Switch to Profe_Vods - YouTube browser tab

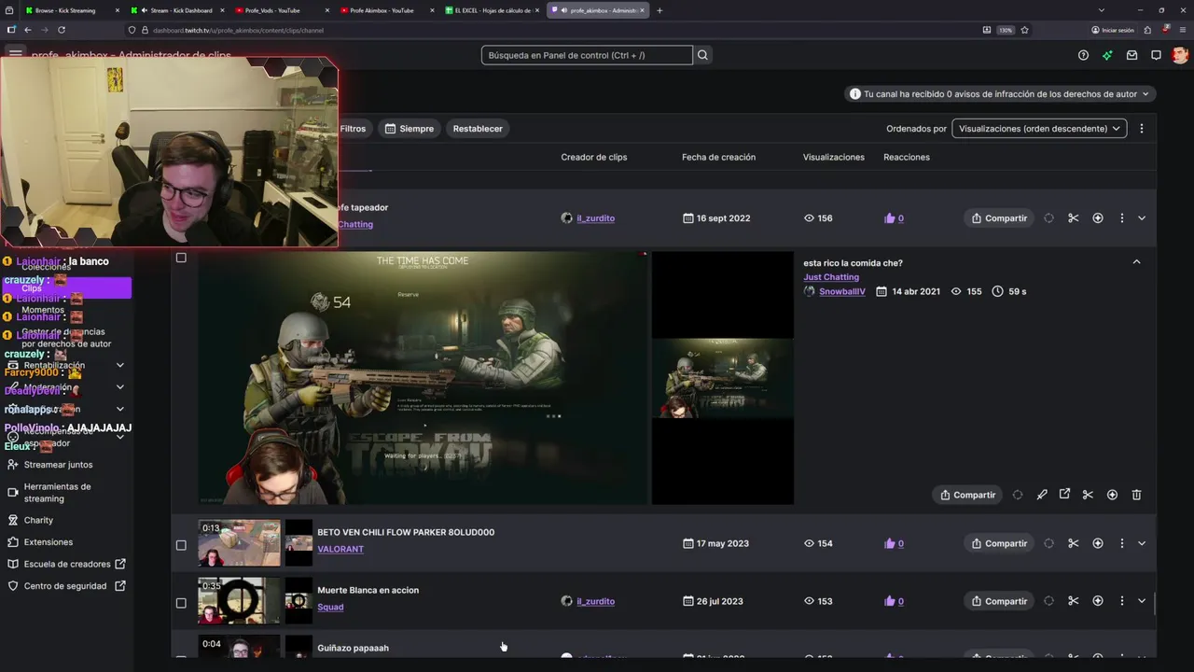point(280,10)
